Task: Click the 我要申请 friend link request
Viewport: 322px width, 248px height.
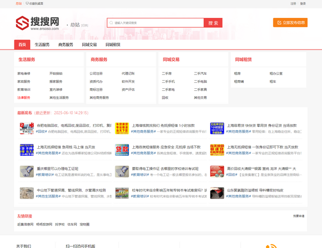Action: [299, 216]
